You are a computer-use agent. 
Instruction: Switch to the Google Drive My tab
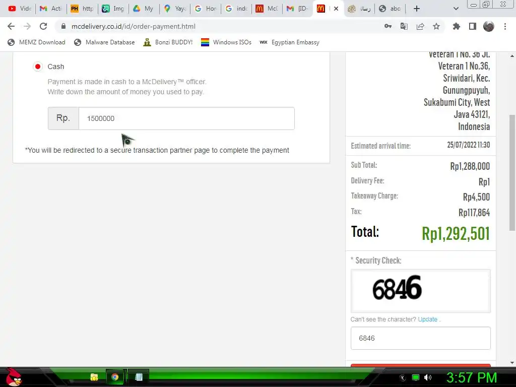pos(144,9)
